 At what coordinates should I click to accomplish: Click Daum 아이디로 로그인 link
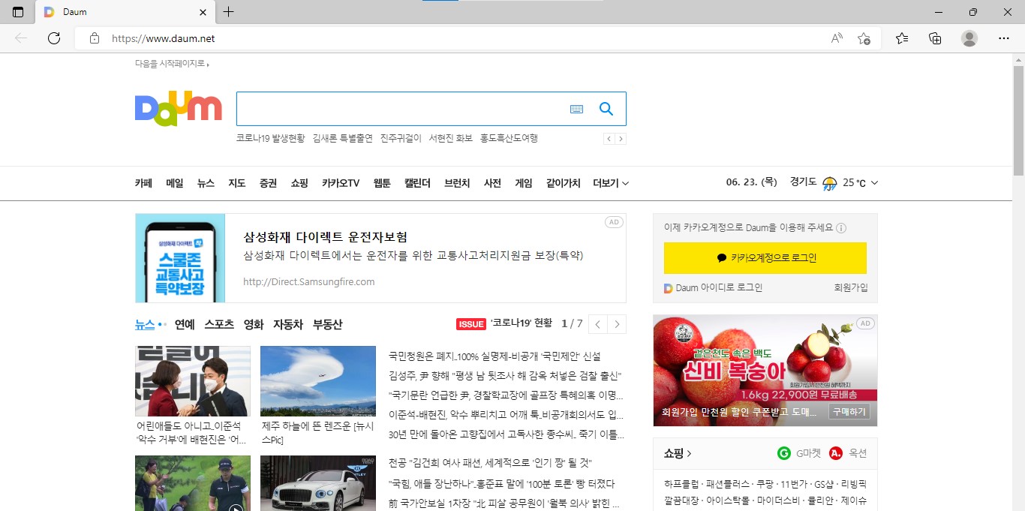tap(714, 287)
